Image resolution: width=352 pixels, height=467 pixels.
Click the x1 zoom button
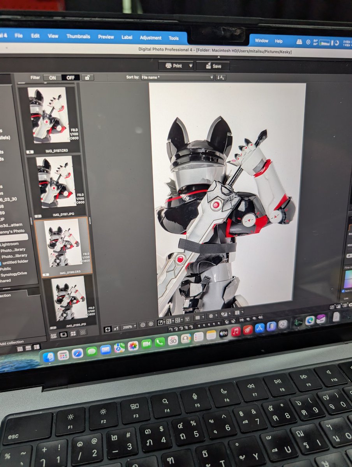point(116,328)
